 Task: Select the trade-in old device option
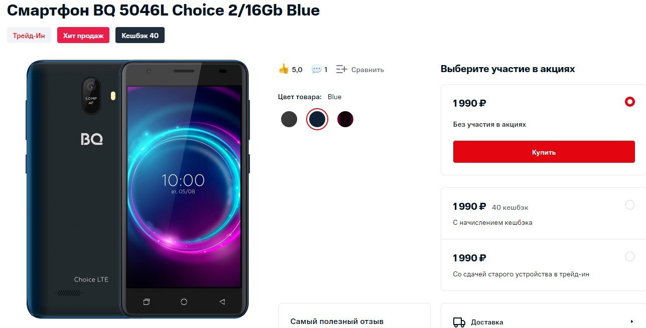629,256
